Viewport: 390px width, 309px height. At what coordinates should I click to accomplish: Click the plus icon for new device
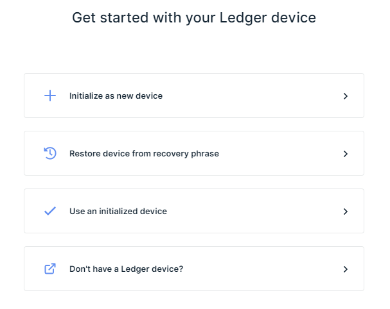tap(50, 96)
